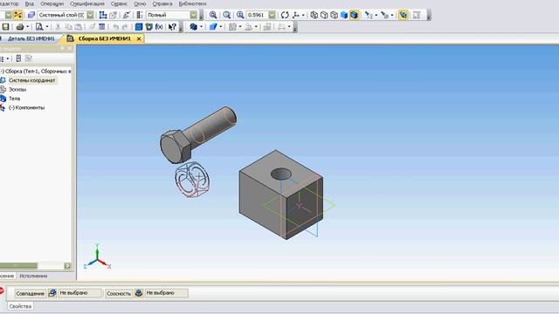The width and height of the screenshot is (559, 314).
Task: Click the Соосность button
Action: (x=119, y=293)
